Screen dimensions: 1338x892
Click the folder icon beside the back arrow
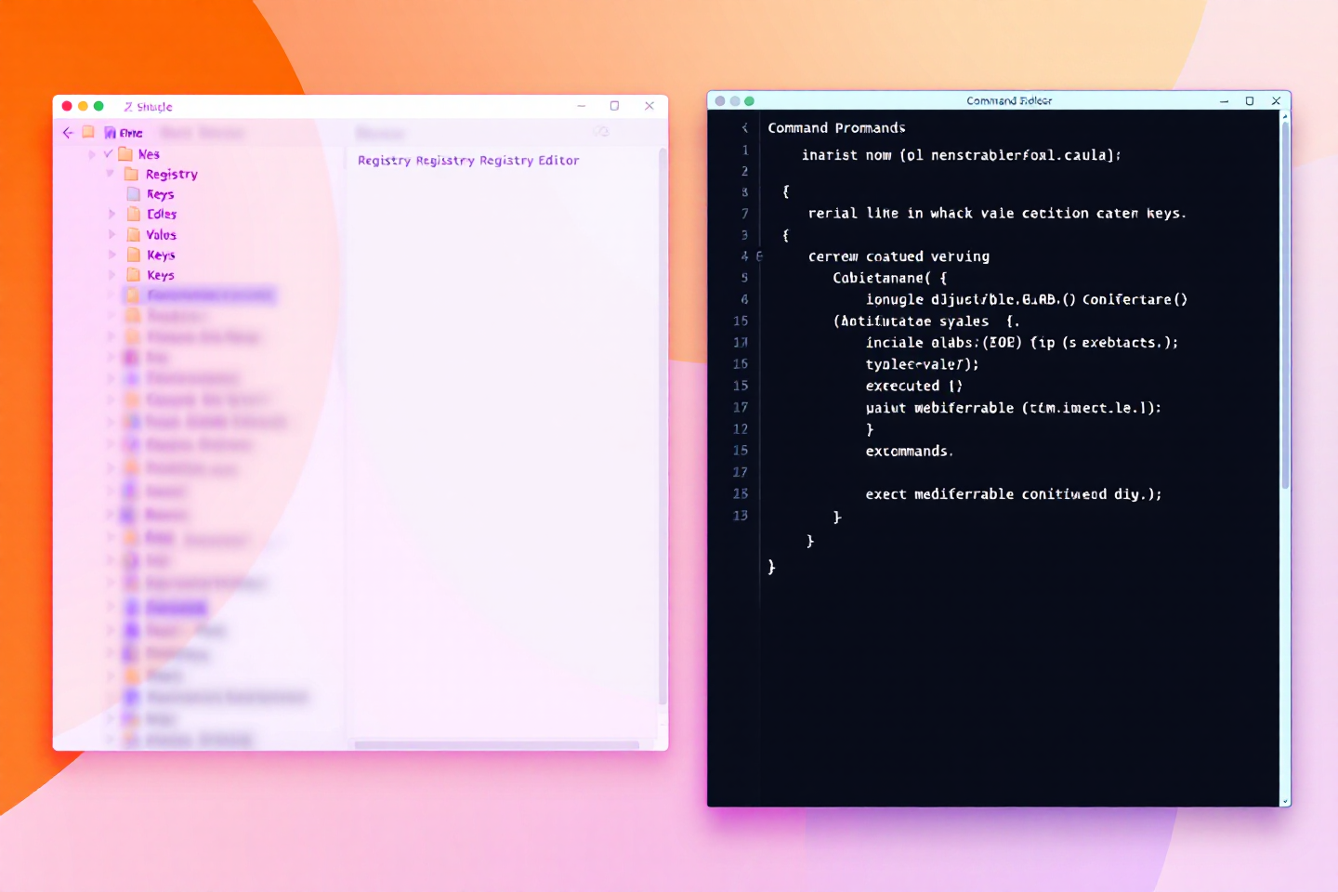(x=88, y=132)
